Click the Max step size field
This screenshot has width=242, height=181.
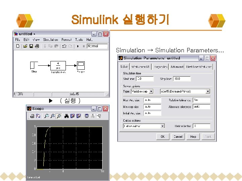[x=152, y=100]
